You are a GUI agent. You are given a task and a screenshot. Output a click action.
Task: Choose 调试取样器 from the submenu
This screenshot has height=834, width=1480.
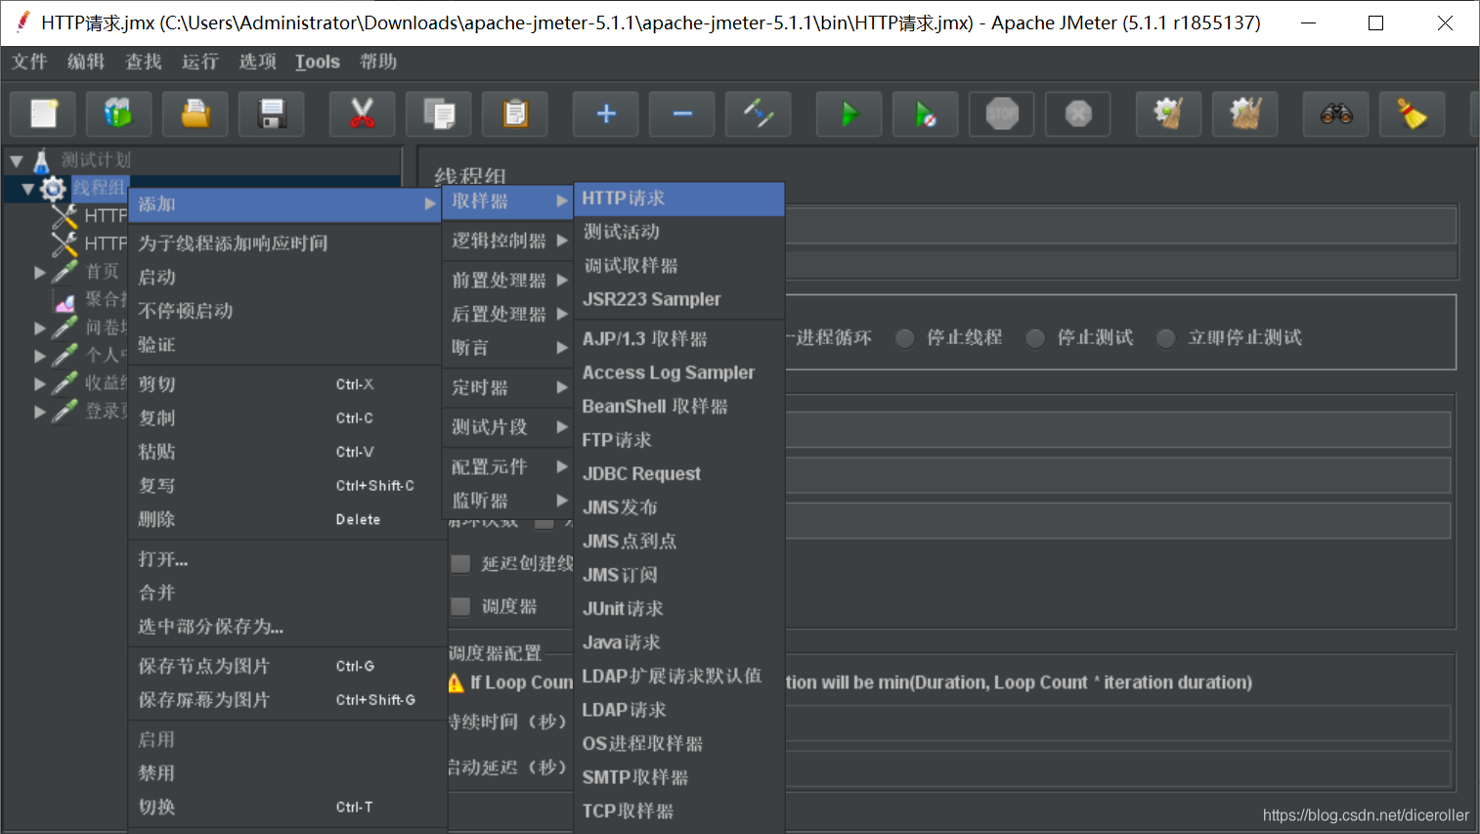(679, 266)
